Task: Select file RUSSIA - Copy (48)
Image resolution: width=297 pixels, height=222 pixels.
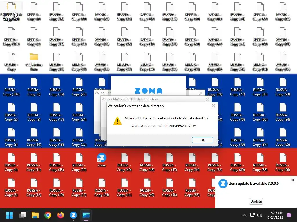Action: point(147,162)
